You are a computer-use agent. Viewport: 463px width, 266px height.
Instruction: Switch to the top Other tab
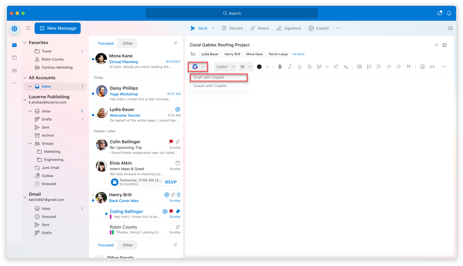[x=128, y=44]
